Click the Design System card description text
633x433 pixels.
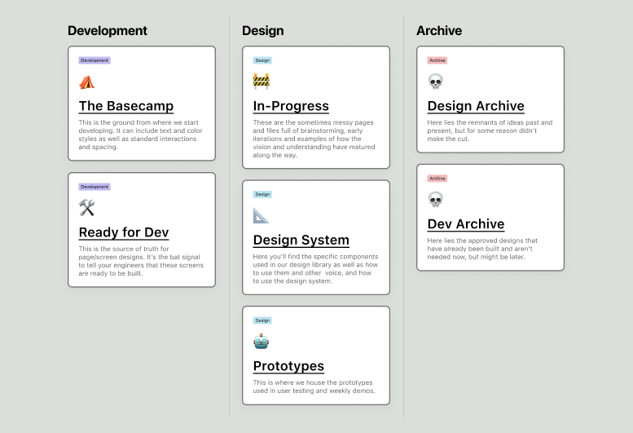point(315,269)
